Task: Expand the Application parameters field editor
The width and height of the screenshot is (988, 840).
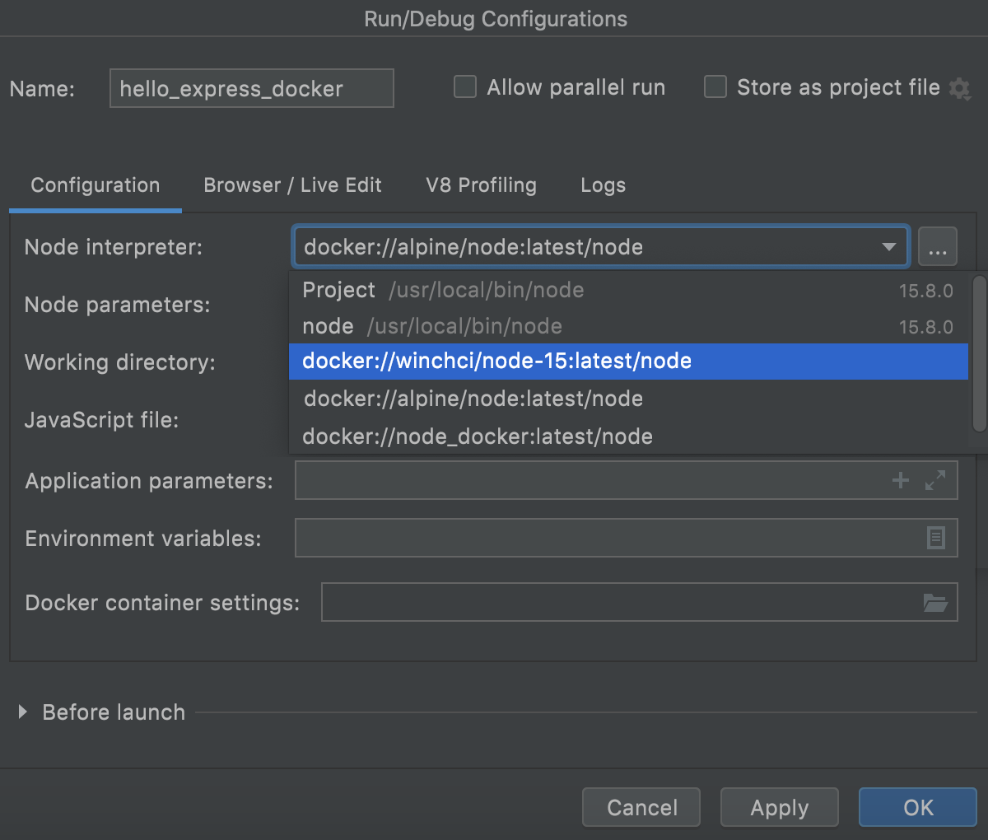Action: [935, 480]
